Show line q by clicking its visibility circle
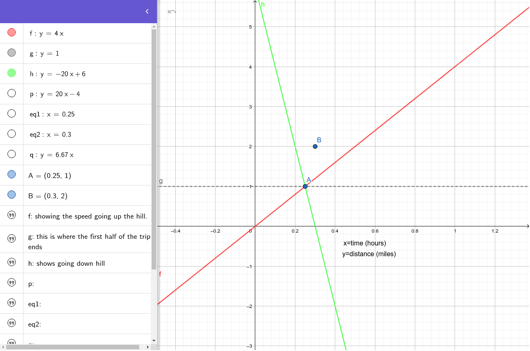This screenshot has height=351, width=530. pos(11,154)
